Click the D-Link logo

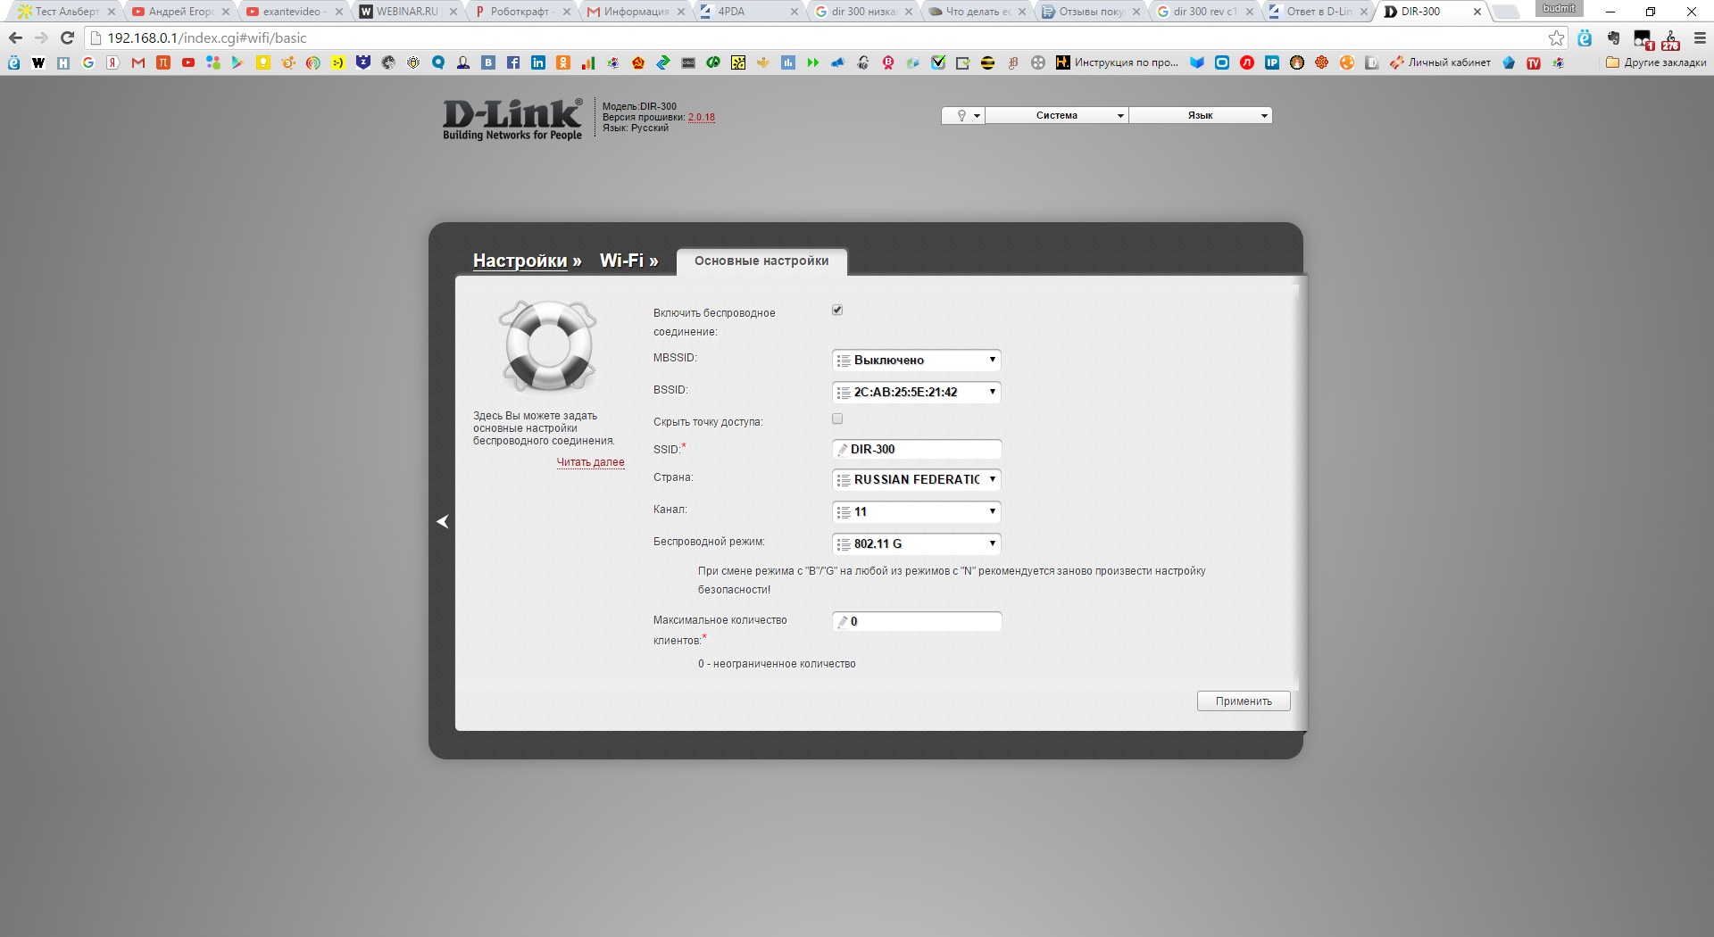[512, 119]
